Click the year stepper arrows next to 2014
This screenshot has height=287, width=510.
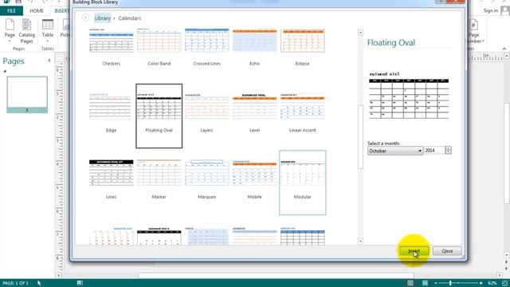click(x=448, y=151)
